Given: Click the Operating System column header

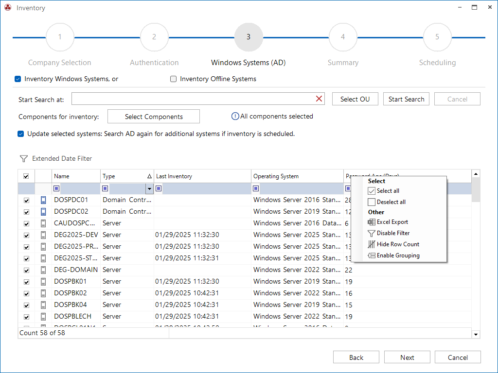Looking at the screenshot, I should pos(297,176).
